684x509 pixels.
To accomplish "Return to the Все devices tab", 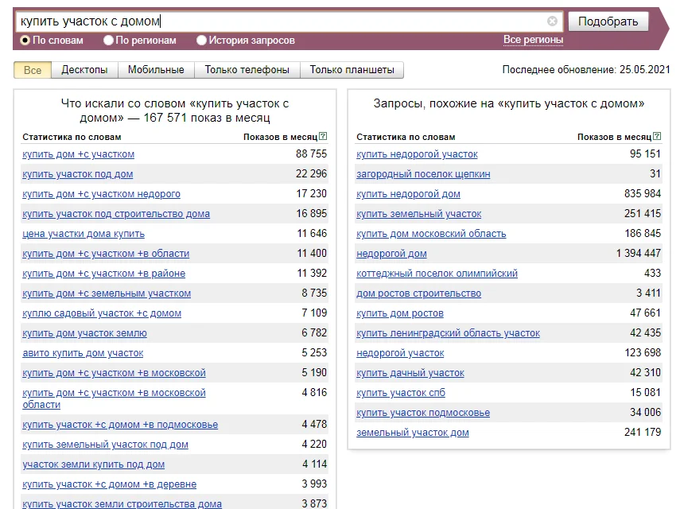I will pos(32,70).
